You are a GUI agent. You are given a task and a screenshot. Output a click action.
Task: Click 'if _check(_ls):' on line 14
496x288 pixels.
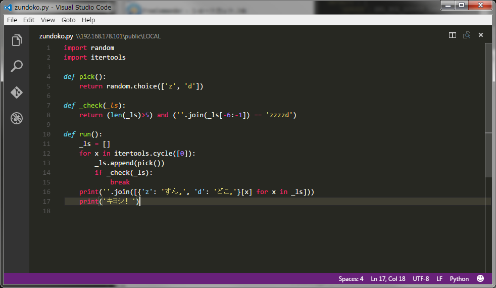[124, 172]
